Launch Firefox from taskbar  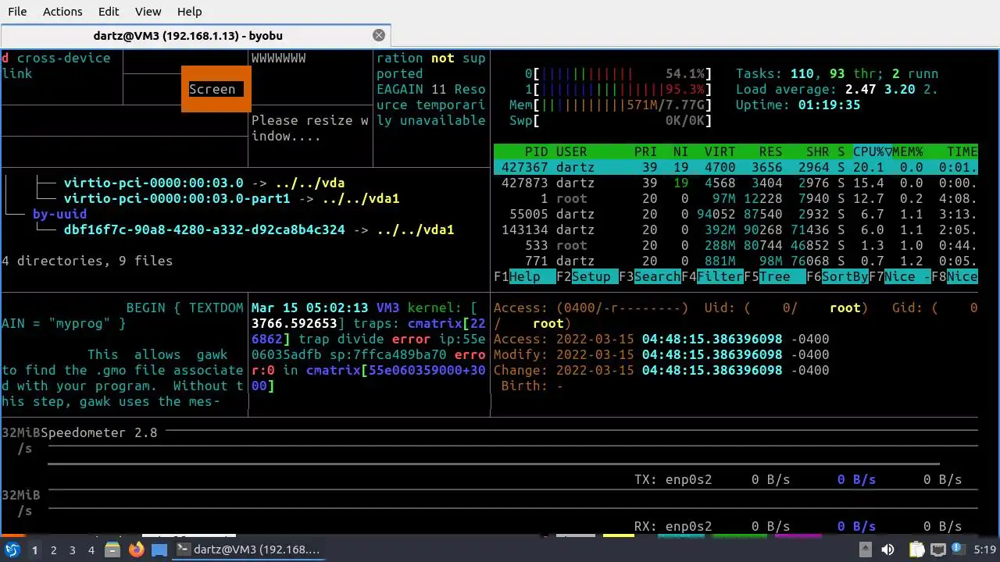136,550
